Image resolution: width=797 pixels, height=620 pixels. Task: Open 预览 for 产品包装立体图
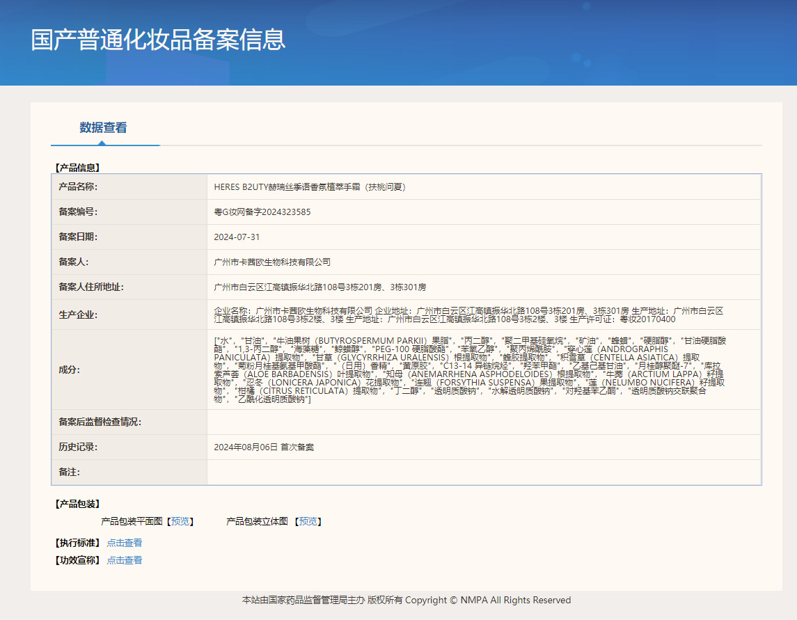click(x=308, y=521)
